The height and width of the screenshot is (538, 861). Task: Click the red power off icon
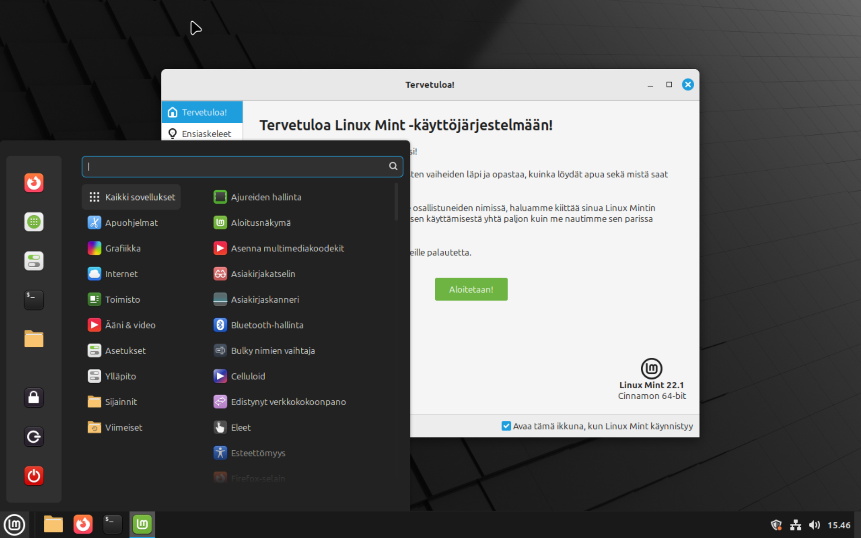pos(34,476)
